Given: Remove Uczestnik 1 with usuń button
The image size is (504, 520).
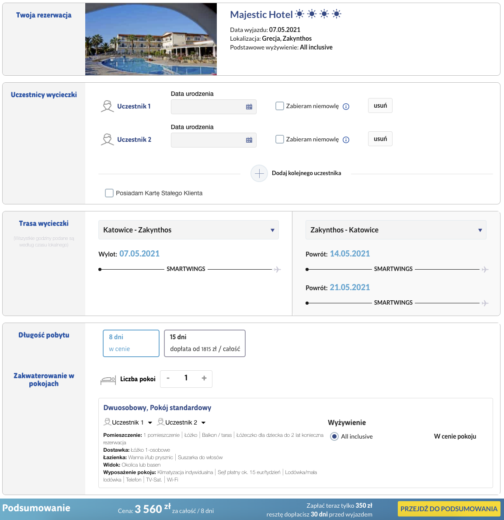Looking at the screenshot, I should (380, 106).
